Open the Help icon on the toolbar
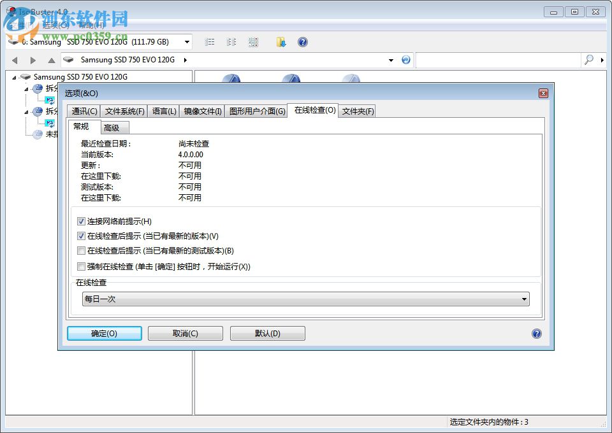The image size is (612, 433). coord(302,41)
